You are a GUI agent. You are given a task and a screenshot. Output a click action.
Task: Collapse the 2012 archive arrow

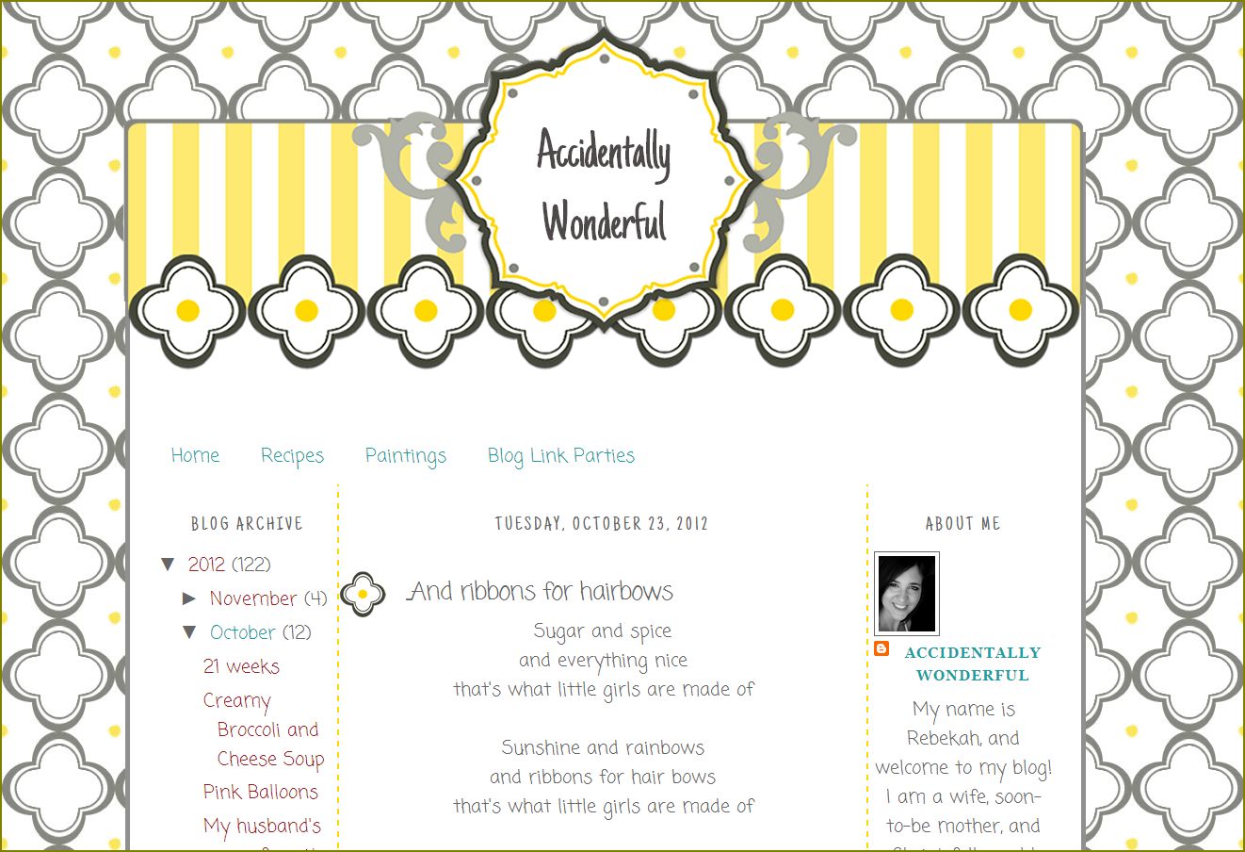[x=169, y=565]
